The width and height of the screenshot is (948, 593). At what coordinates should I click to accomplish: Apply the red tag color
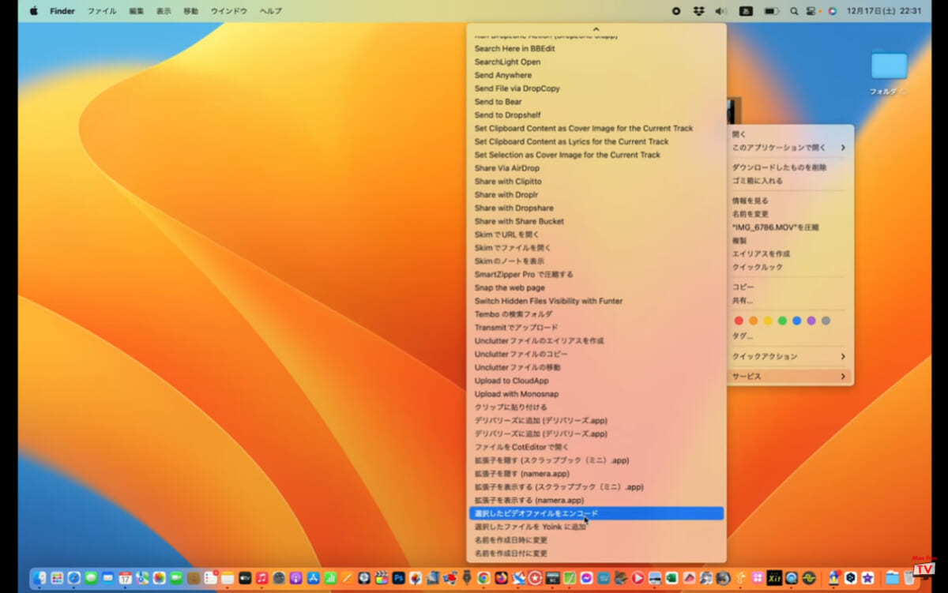pyautogui.click(x=739, y=321)
